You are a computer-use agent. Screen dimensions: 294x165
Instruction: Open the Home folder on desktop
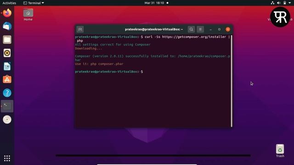click(x=28, y=15)
